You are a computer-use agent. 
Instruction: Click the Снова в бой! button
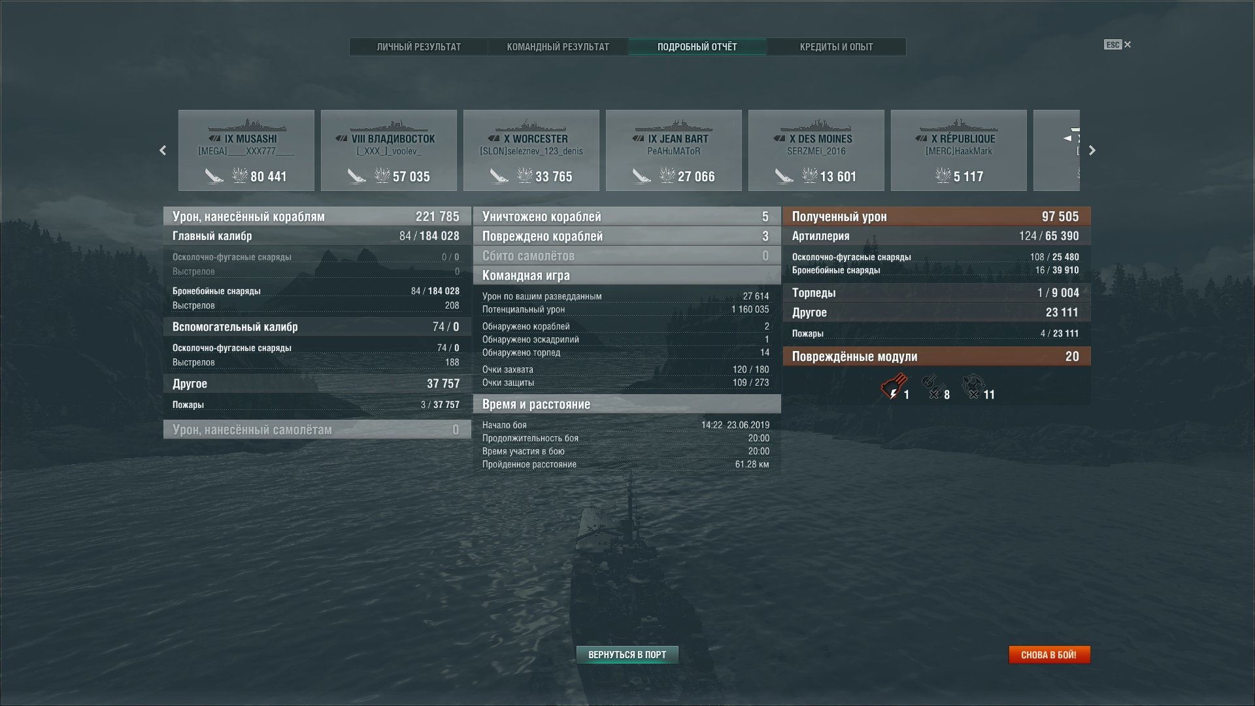(x=1049, y=654)
